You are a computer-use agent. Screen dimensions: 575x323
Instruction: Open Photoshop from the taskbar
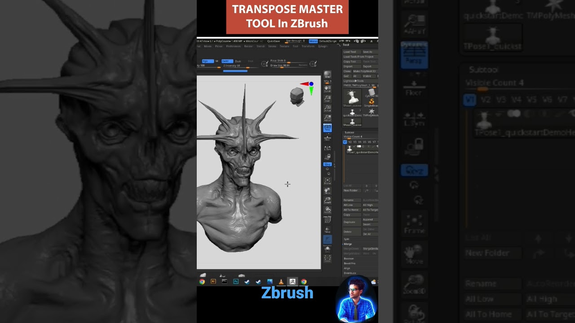pyautogui.click(x=236, y=282)
